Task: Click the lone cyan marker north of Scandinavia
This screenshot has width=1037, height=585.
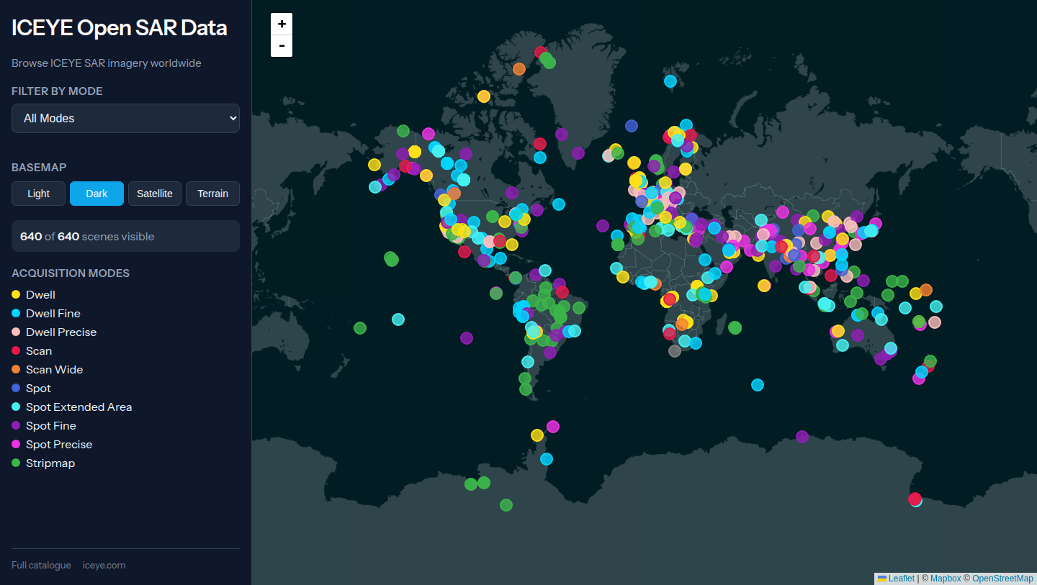Action: (x=670, y=81)
